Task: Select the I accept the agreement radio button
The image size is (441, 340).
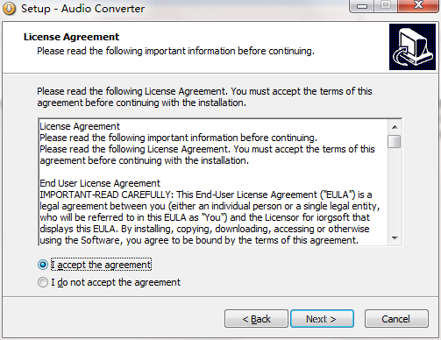Action: (43, 265)
